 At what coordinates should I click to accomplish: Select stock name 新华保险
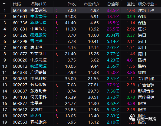[38, 23]
